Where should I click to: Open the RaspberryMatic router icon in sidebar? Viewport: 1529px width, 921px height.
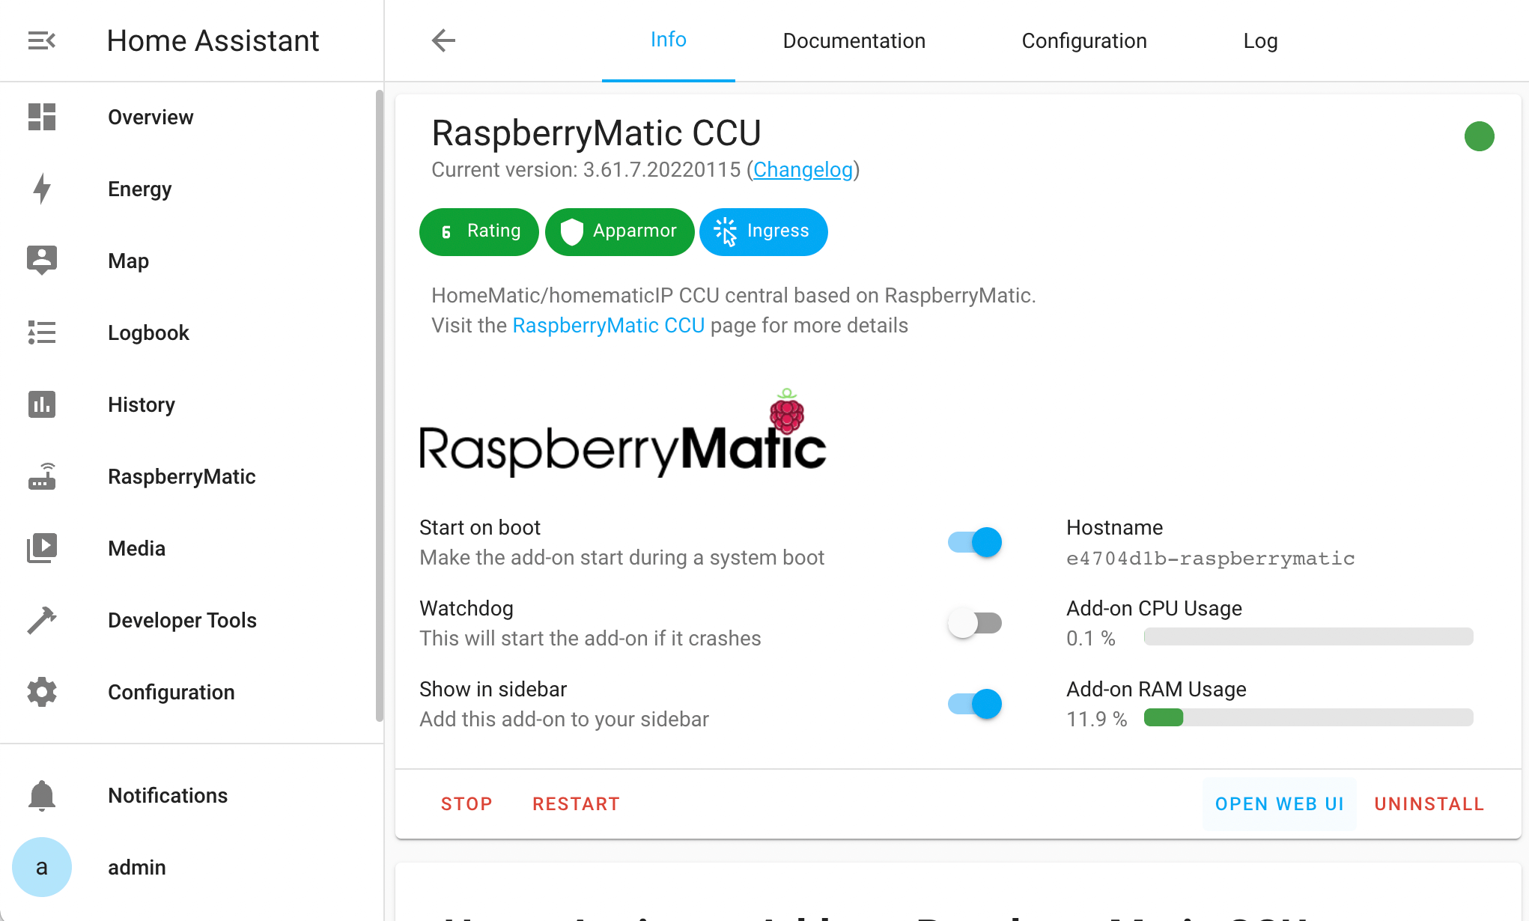42,476
